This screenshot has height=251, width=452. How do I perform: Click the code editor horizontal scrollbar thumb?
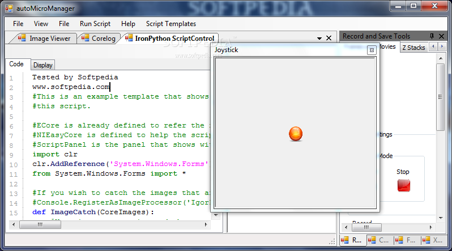coord(40,224)
